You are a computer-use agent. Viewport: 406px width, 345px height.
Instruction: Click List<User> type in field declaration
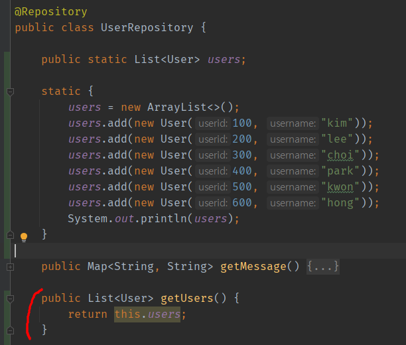pos(167,60)
